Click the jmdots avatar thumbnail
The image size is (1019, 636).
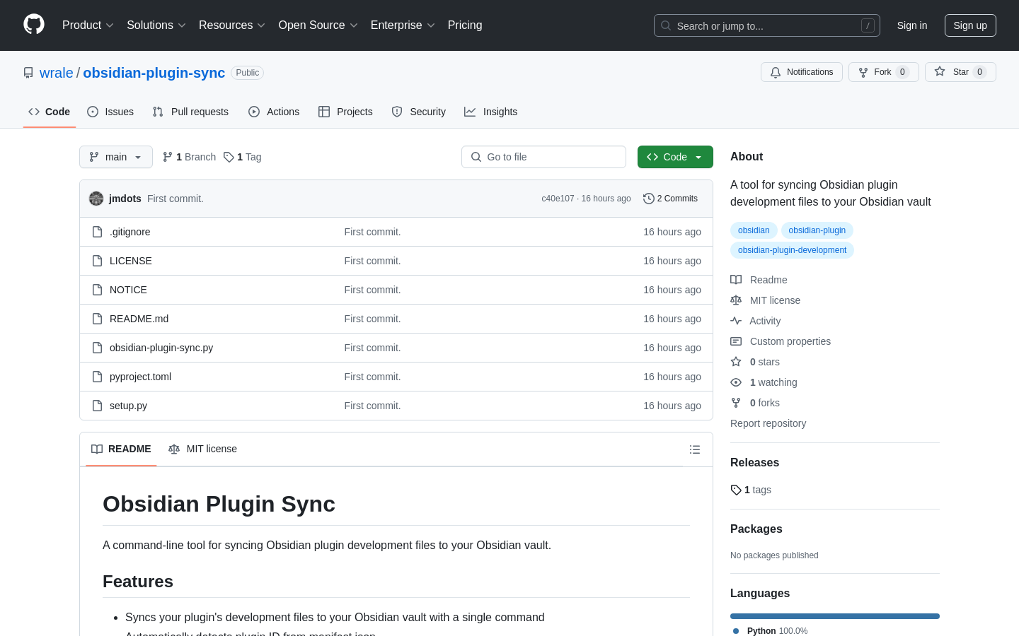click(96, 199)
